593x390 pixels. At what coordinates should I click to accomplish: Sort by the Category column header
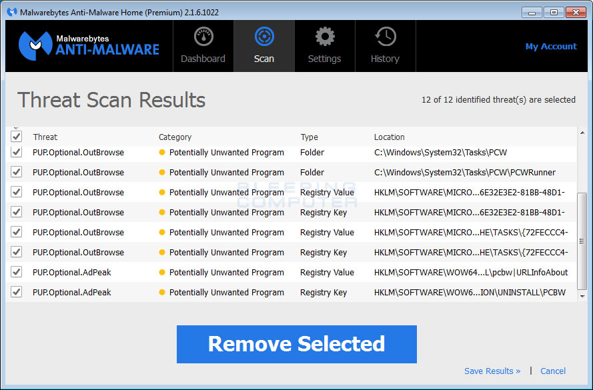[x=175, y=137]
